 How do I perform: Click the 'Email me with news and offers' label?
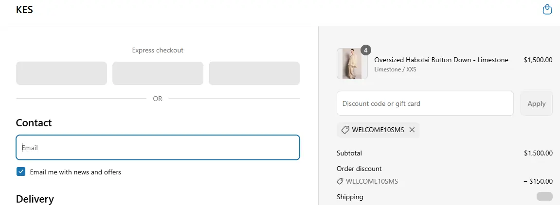point(75,172)
